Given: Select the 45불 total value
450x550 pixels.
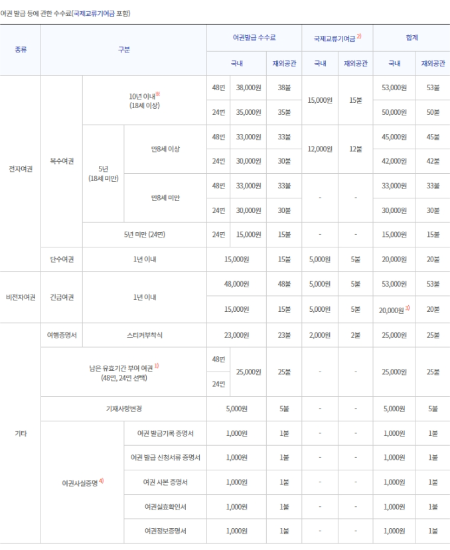Looking at the screenshot, I should [433, 137].
